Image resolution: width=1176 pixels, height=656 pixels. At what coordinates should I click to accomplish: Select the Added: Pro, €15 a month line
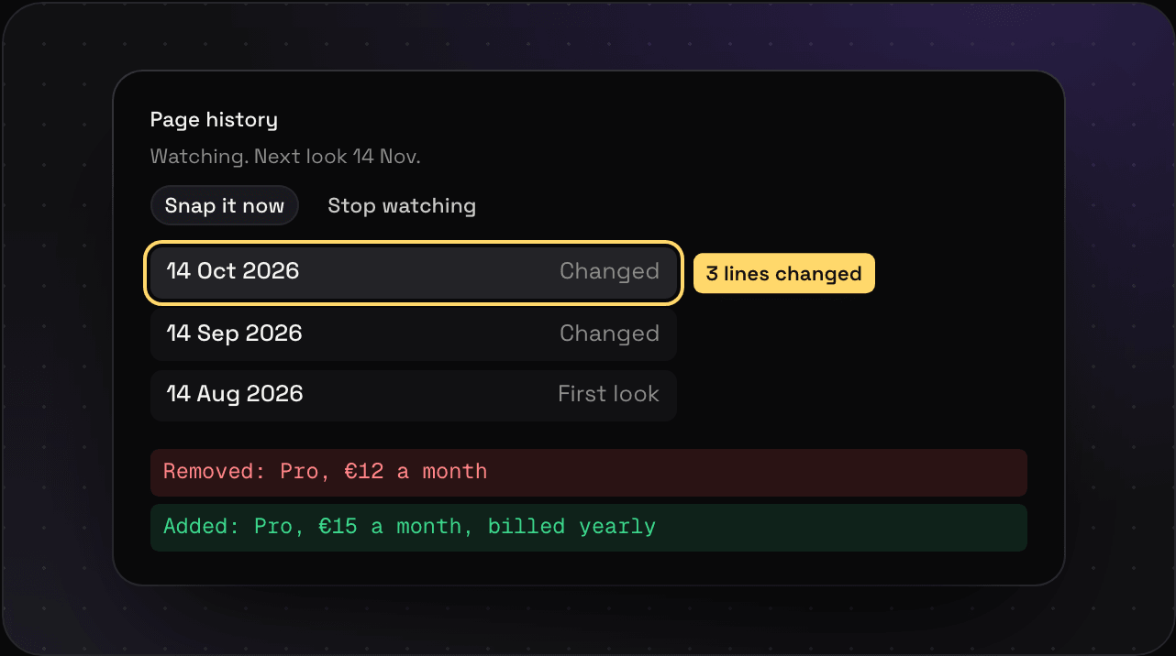pyautogui.click(x=589, y=527)
